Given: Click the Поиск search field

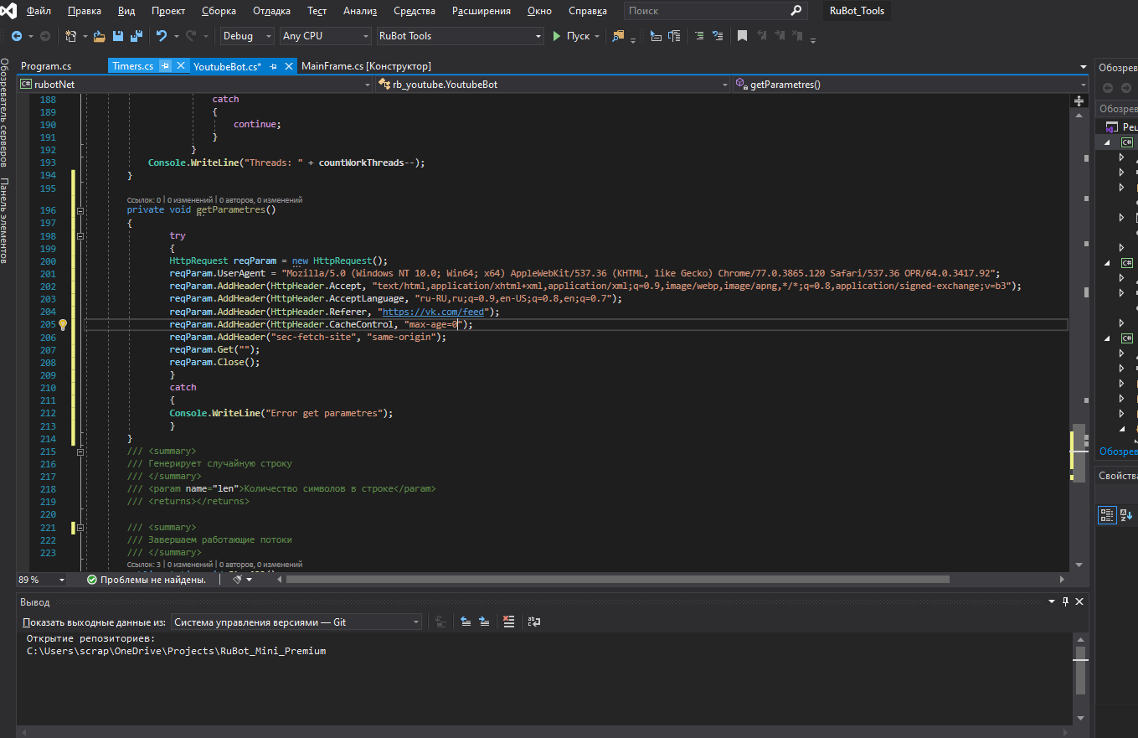Looking at the screenshot, I should point(708,11).
